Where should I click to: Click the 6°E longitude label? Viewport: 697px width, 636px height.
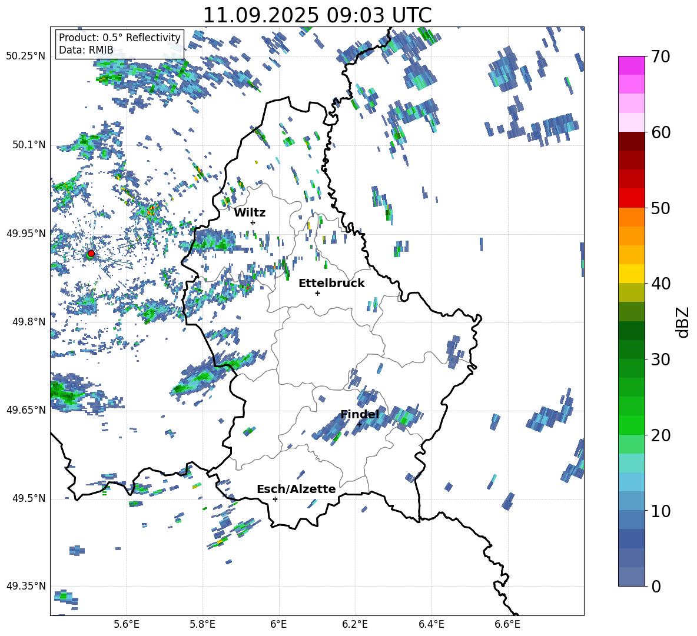(278, 625)
